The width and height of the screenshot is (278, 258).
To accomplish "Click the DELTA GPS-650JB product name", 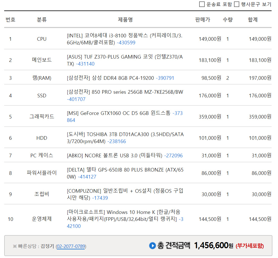I will 125,173.
